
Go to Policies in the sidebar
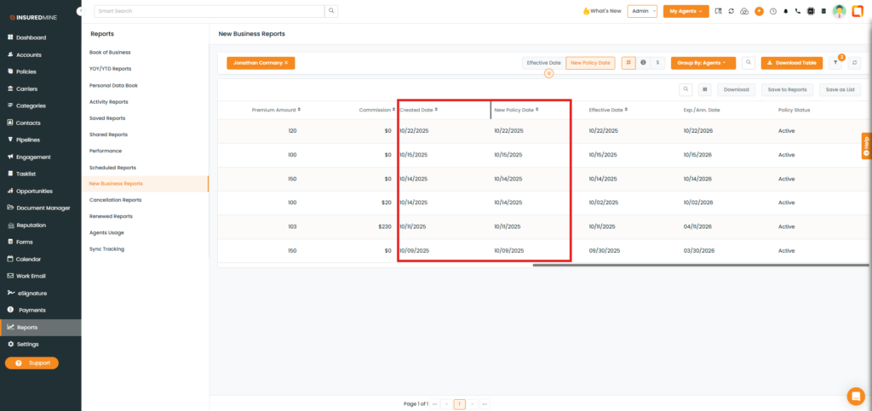click(x=26, y=71)
